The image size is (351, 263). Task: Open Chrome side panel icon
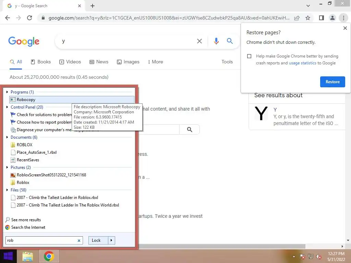pos(322,18)
